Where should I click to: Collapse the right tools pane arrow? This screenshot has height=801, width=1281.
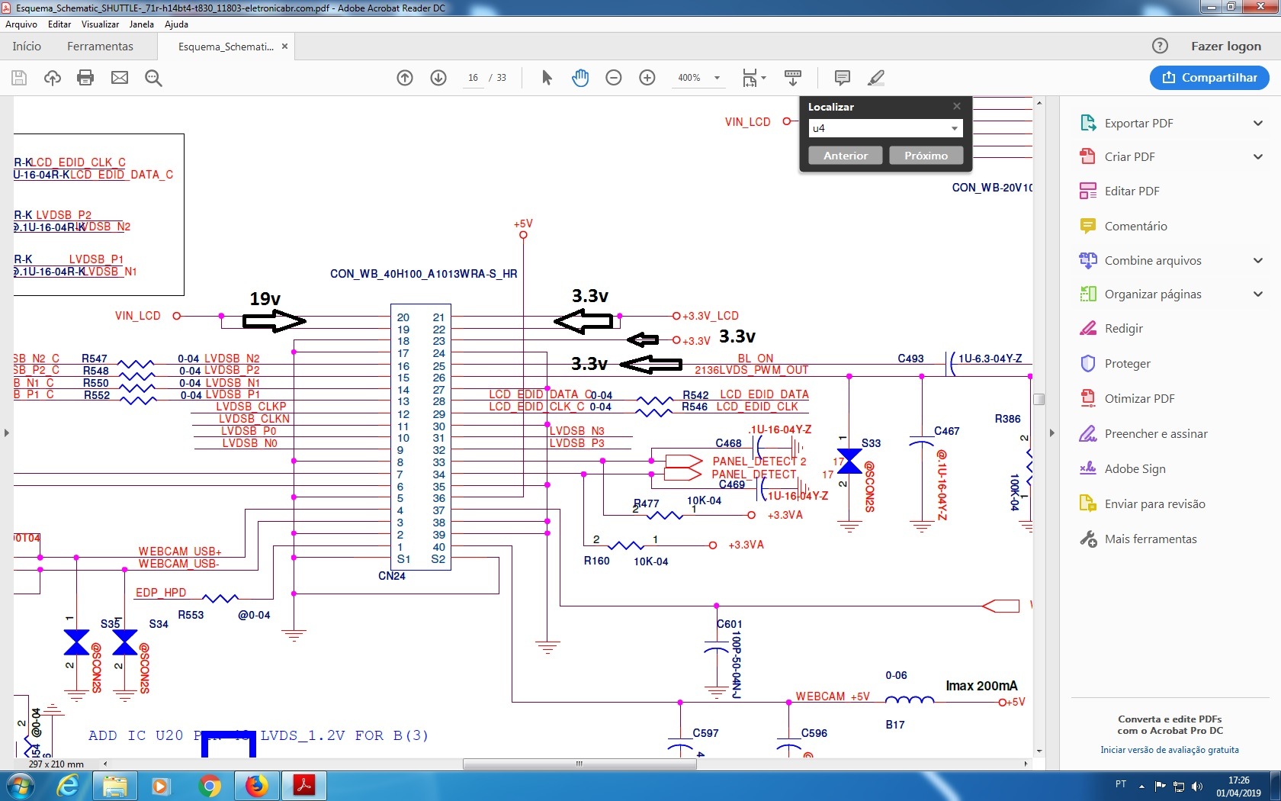tap(1052, 433)
